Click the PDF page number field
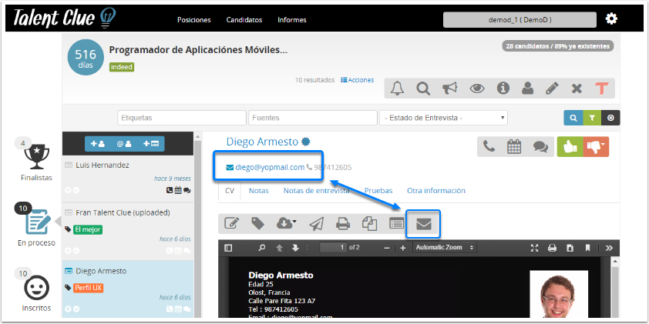 (x=333, y=248)
